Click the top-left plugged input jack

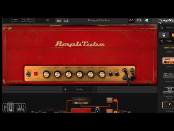point(124,70)
